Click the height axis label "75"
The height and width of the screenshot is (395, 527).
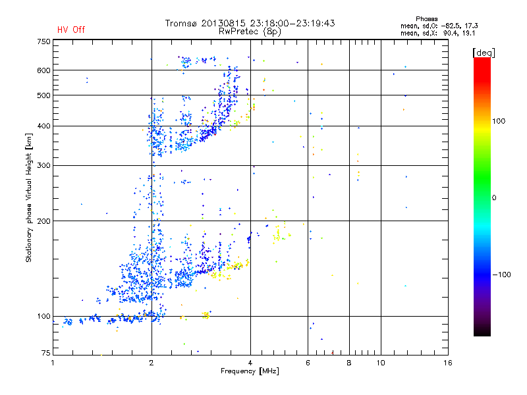point(46,353)
